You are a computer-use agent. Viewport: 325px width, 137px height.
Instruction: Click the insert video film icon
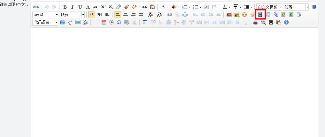coord(260,15)
